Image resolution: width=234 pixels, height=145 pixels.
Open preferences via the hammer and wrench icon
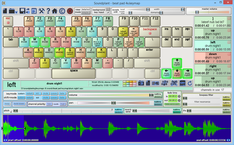[x=41, y=11]
